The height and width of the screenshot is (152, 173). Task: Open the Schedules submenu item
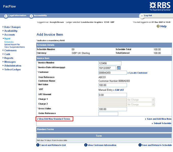(x=9, y=42)
